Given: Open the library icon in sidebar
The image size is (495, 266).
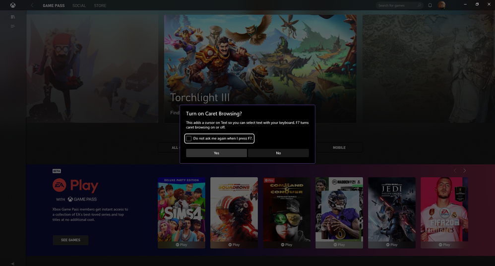Looking at the screenshot, I should click(12, 17).
